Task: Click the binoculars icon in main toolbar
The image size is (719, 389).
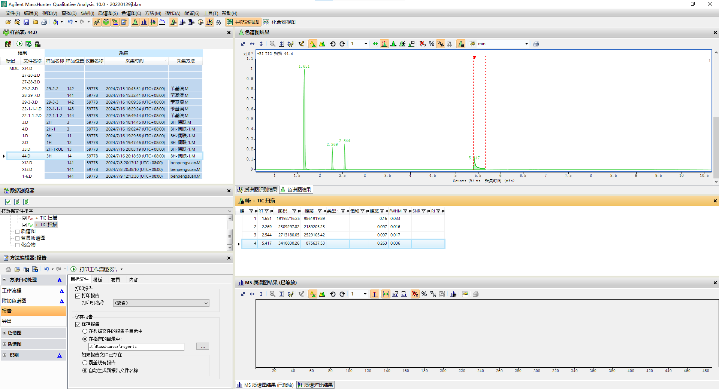Action: click(218, 22)
